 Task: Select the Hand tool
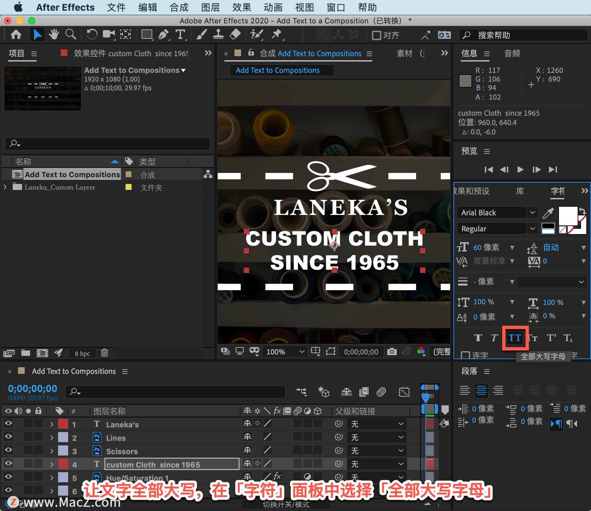click(x=54, y=34)
